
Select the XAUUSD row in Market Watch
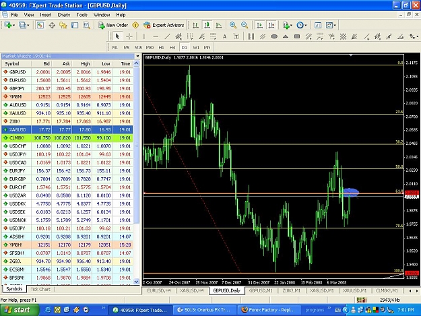[67, 113]
